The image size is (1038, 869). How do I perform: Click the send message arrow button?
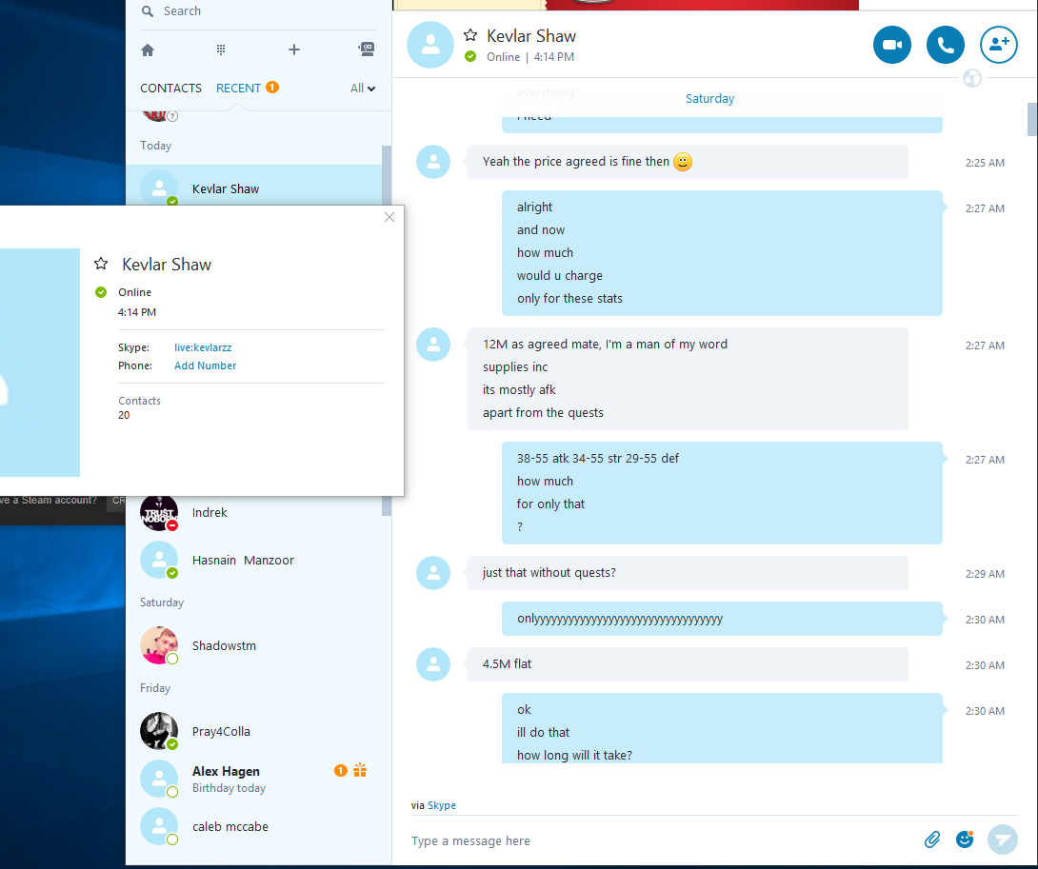pos(1002,839)
